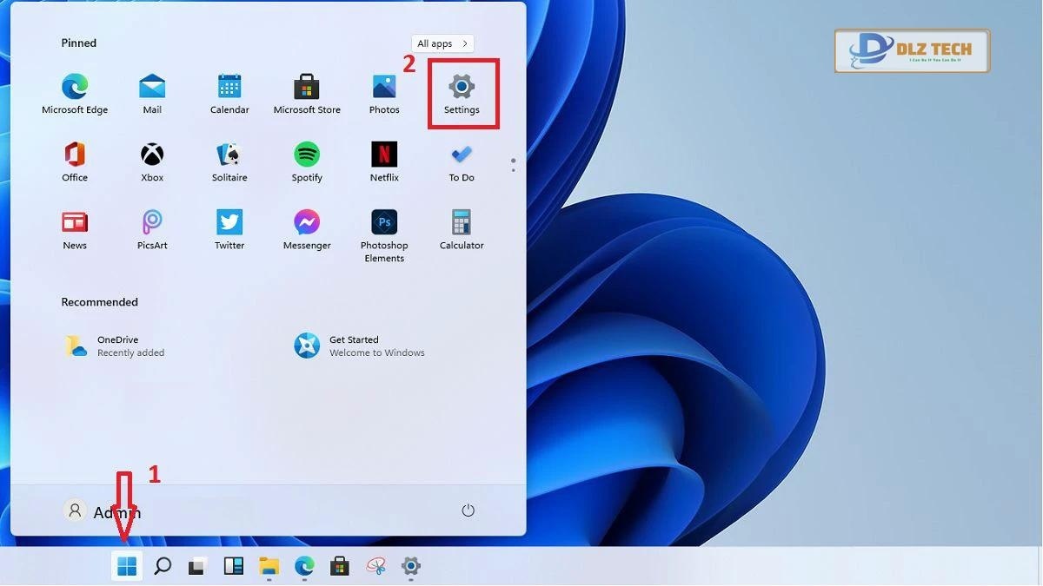Open Microsoft Edge from pinned apps
1043x586 pixels.
pos(75,94)
